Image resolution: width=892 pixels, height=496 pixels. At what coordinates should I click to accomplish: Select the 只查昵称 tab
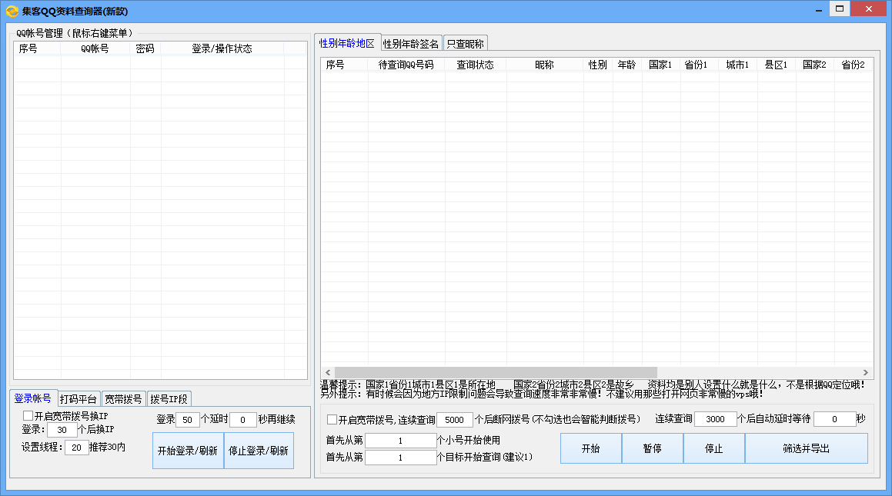point(466,44)
